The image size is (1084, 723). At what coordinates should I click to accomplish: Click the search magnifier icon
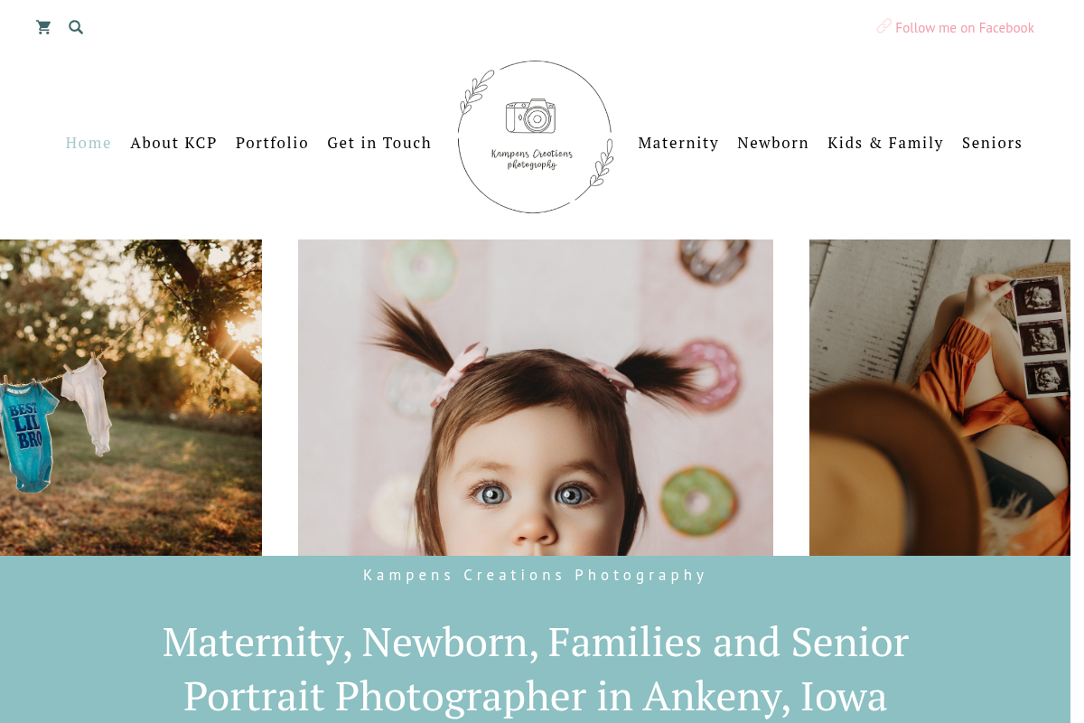(x=76, y=27)
